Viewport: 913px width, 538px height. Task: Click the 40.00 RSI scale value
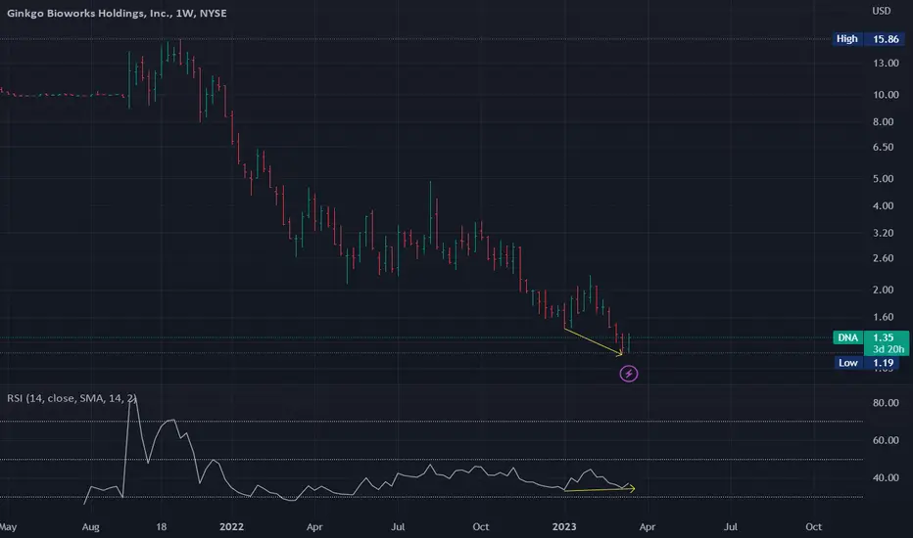click(885, 477)
